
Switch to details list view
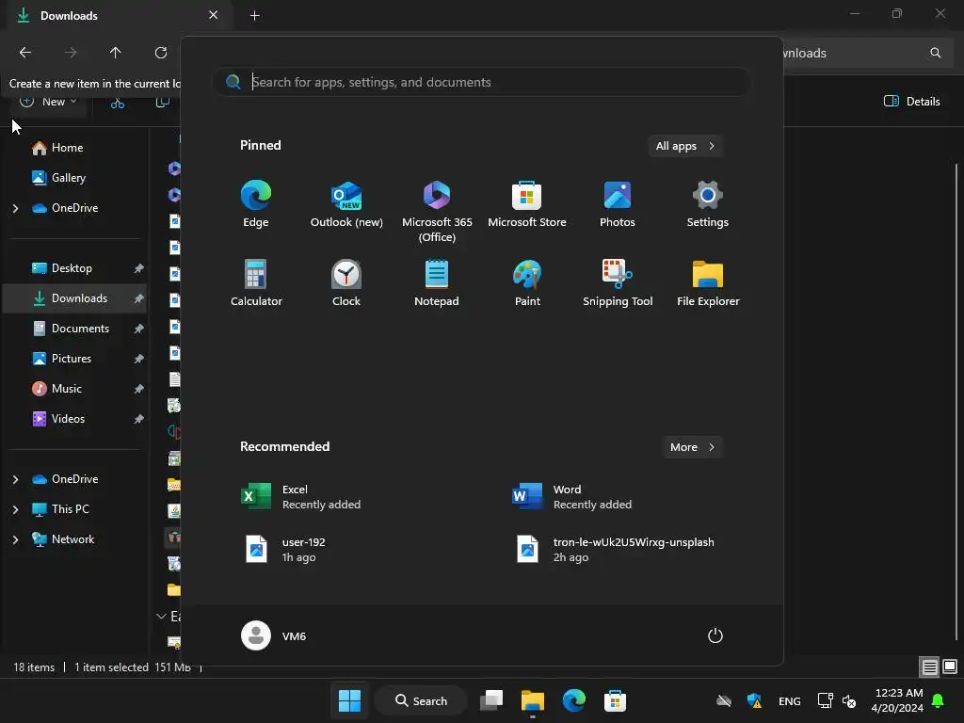point(929,667)
